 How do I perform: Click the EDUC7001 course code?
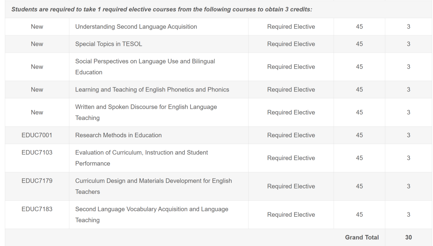click(x=37, y=135)
